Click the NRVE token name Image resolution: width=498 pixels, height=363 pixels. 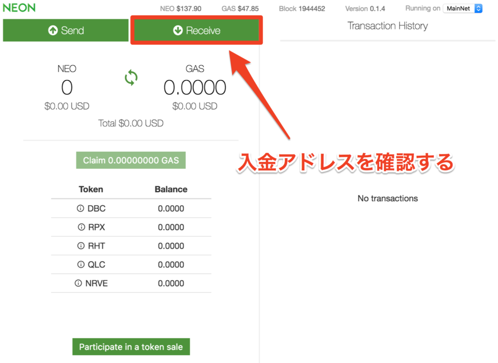[97, 284]
